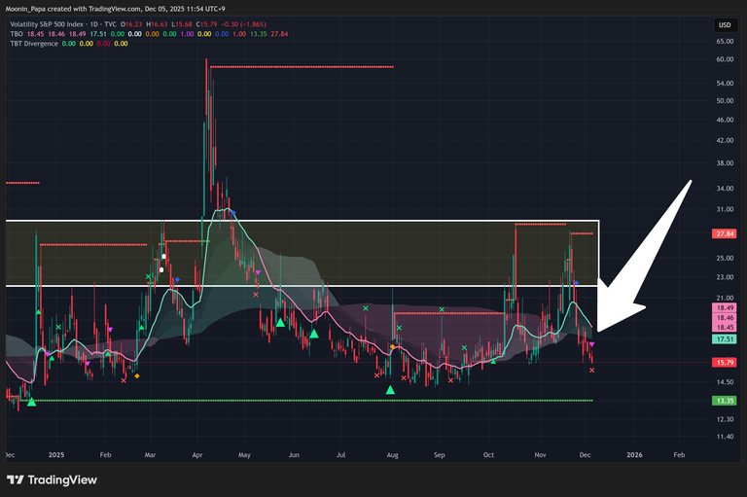The width and height of the screenshot is (747, 497).
Task: Click the USD currency button
Action: [724, 24]
